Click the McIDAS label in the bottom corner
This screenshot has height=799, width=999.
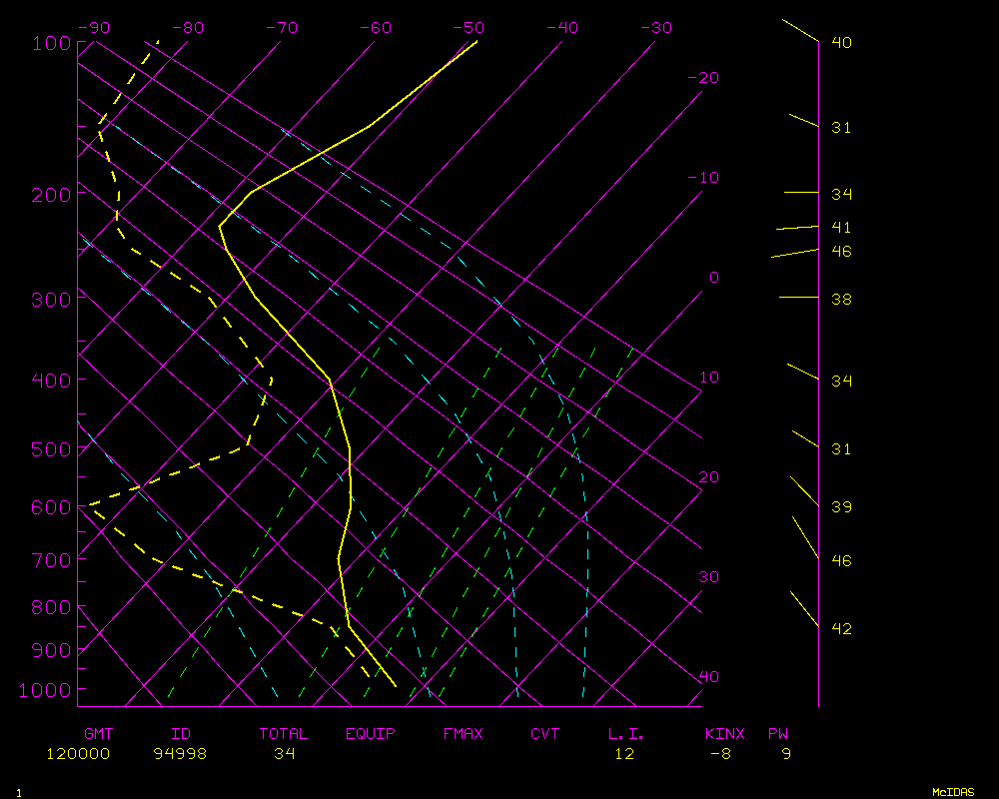(953, 791)
